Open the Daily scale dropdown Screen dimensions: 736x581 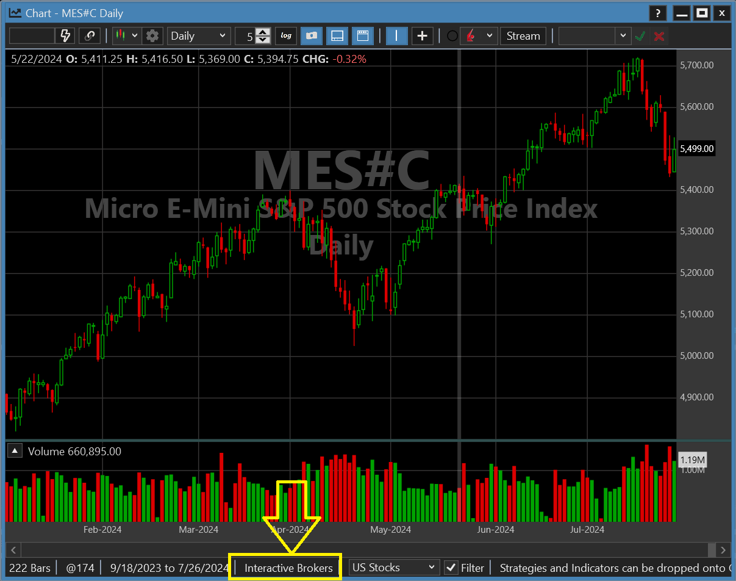coord(199,36)
